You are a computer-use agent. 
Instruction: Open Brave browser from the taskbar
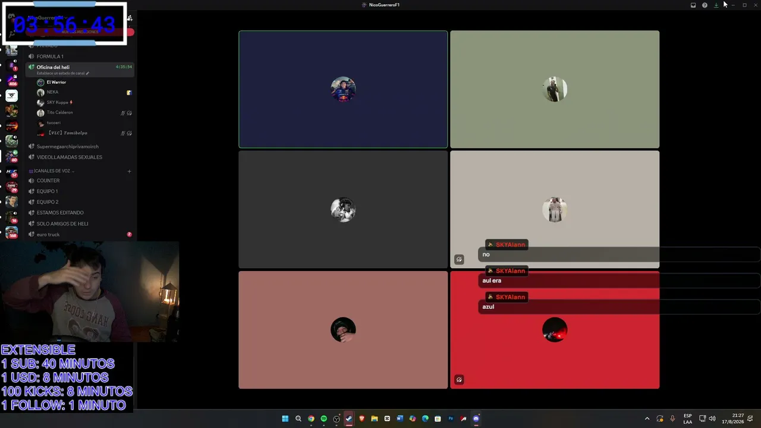[x=361, y=418]
